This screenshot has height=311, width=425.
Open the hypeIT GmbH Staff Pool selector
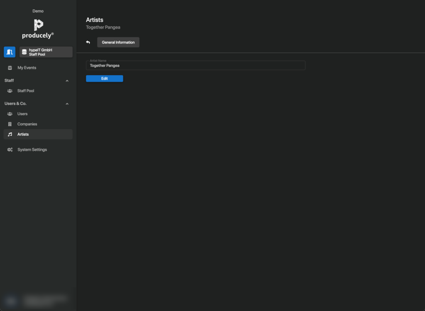[46, 52]
